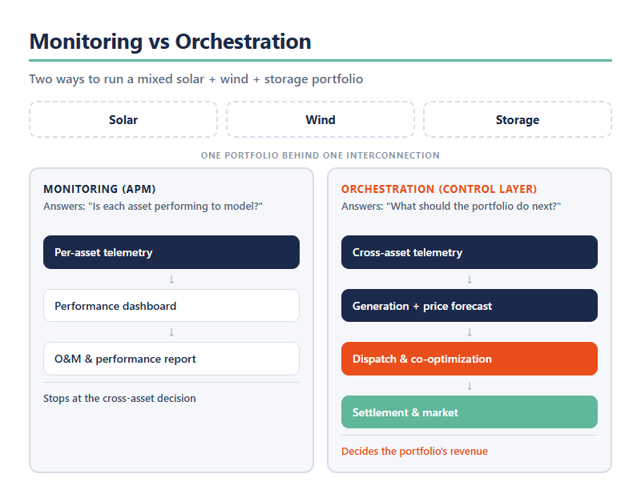
Task: Click 'Is each asset performing to model?' text
Action: [x=175, y=207]
